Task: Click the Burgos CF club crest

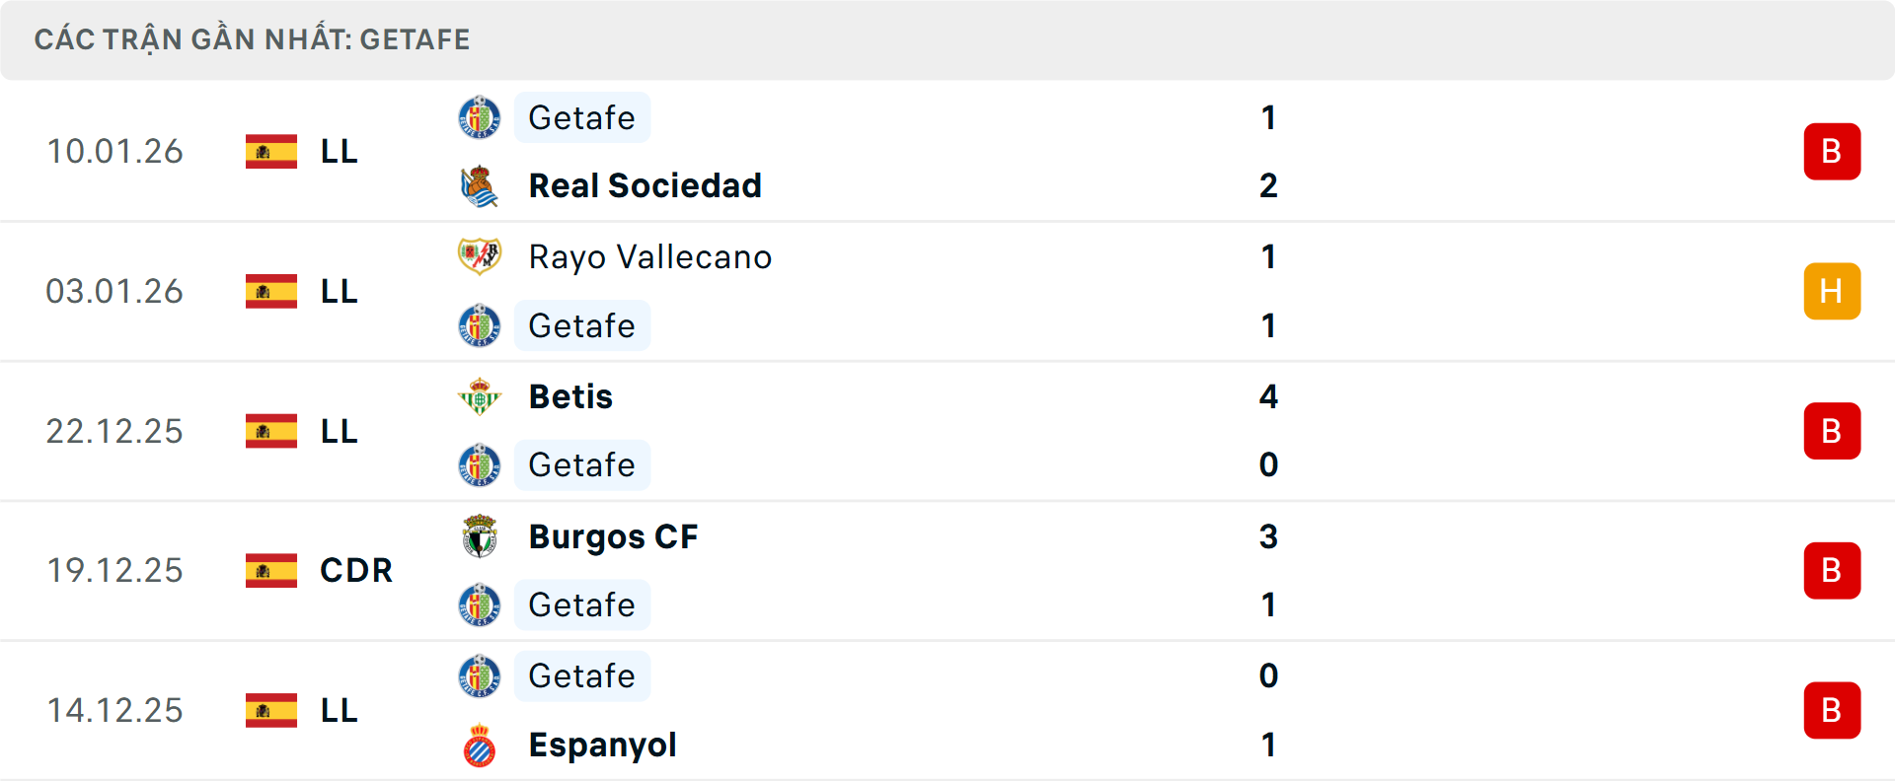Action: [480, 536]
